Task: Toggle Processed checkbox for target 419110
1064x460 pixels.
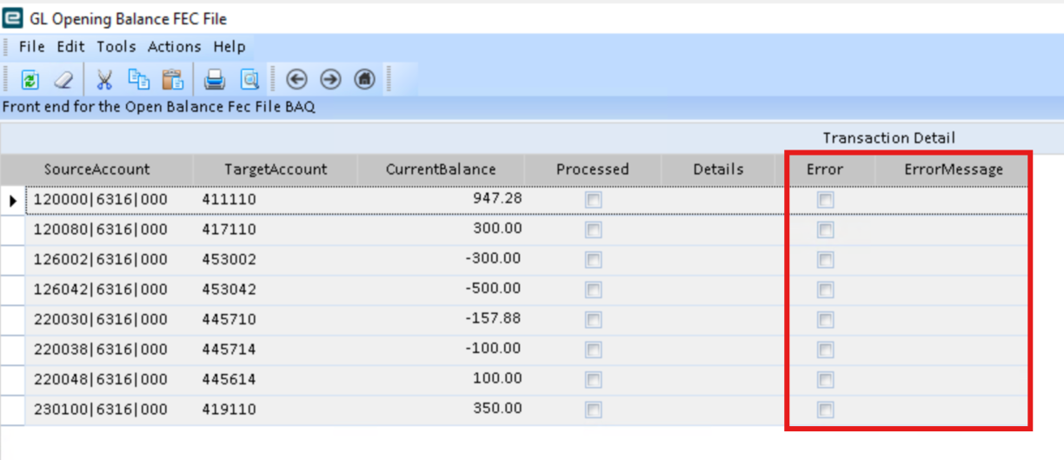Action: click(x=594, y=410)
